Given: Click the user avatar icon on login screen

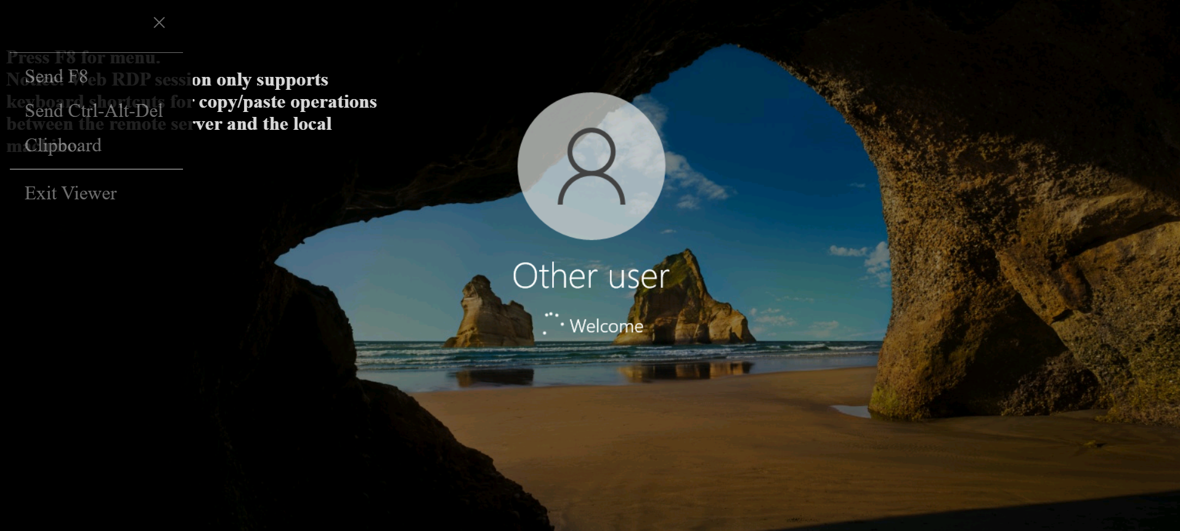Looking at the screenshot, I should pos(592,166).
